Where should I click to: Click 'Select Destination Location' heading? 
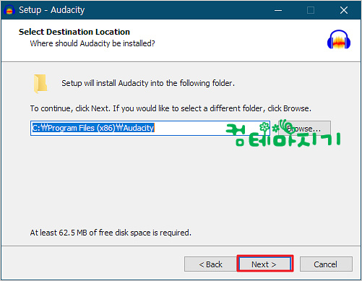click(74, 32)
